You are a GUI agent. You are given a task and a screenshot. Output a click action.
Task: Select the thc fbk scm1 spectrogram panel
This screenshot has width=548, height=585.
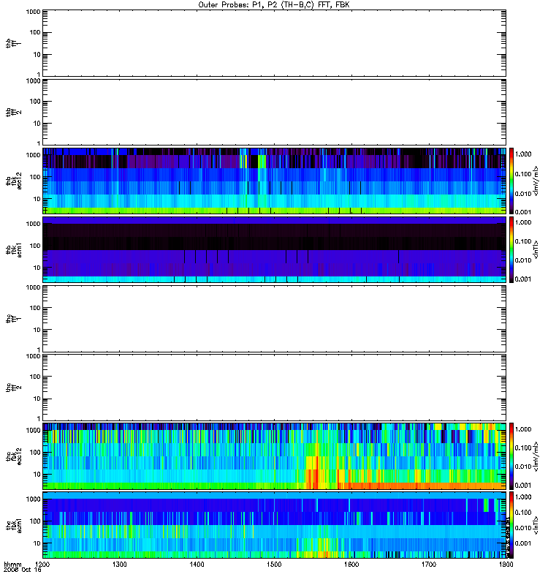coord(275,525)
